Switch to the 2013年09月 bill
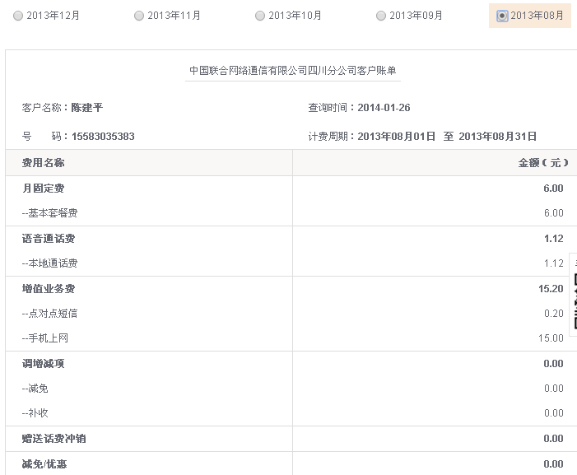 point(381,16)
